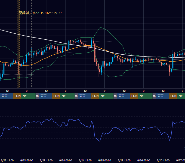Click the large red candle on 9/24 evening
The height and width of the screenshot is (163, 185).
[x=95, y=53]
